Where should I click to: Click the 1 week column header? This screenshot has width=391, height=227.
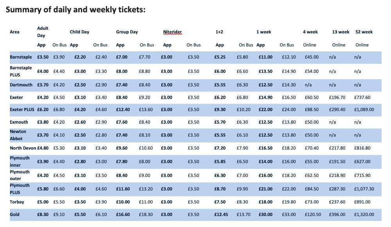point(264,32)
